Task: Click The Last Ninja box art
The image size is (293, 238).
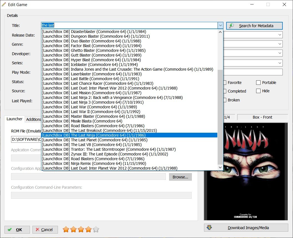Action: point(246,171)
